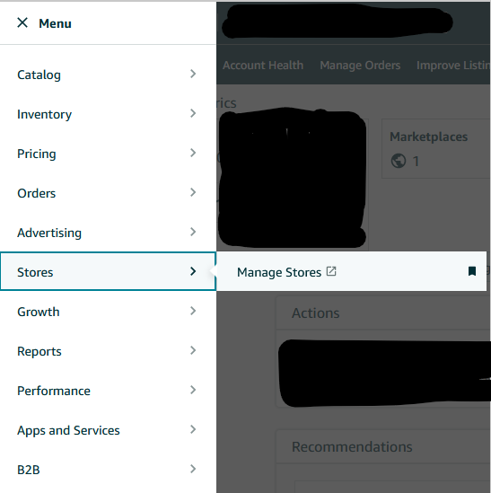Click the Improve Listing shortcut
The height and width of the screenshot is (493, 491).
[453, 65]
